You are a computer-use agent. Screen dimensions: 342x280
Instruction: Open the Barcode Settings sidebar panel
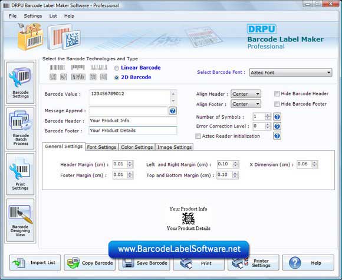[20, 83]
